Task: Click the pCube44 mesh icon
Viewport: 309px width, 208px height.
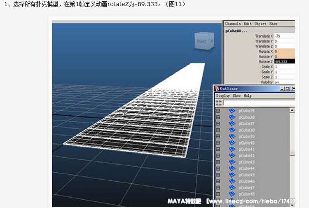Action: (x=232, y=168)
